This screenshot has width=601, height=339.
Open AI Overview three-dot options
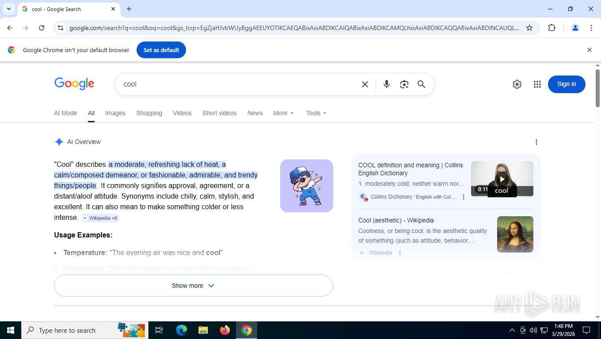tap(536, 142)
